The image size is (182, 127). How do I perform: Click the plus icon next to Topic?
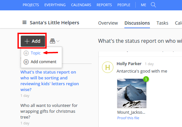[x=26, y=53]
